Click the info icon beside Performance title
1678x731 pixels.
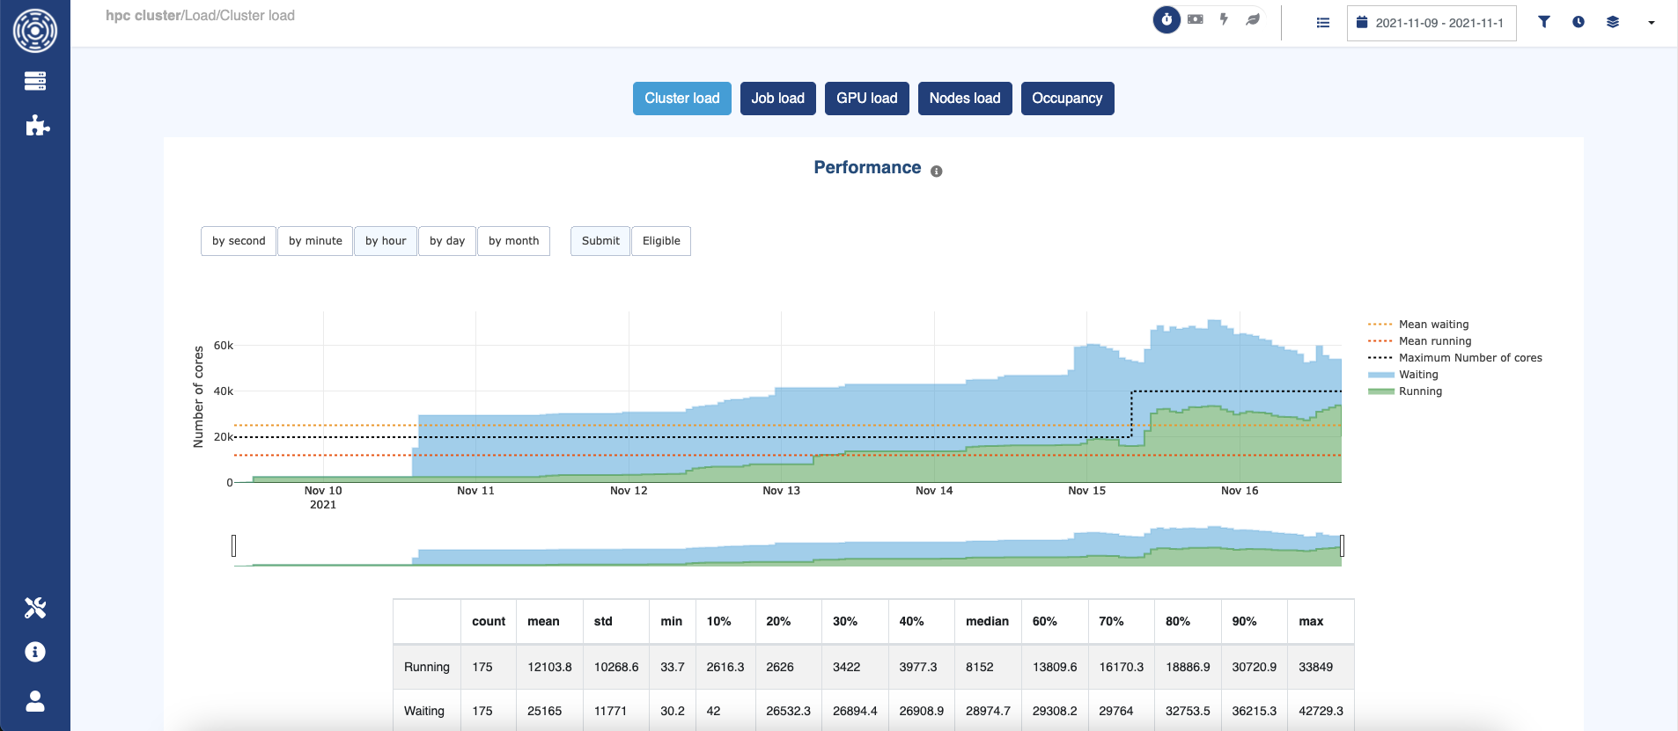[x=936, y=172]
